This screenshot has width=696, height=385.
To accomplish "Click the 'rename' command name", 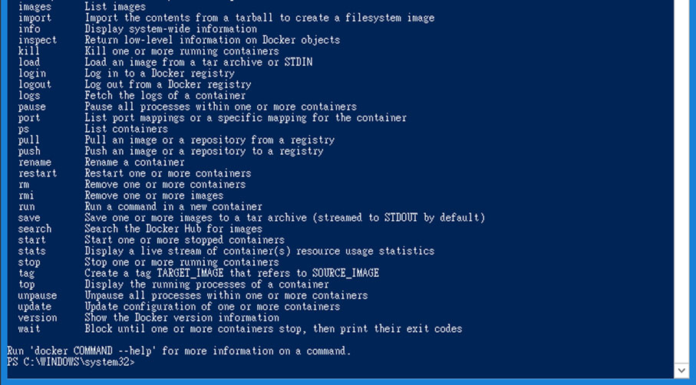I will point(35,163).
